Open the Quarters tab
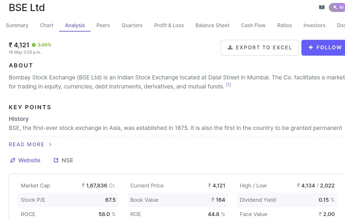 [x=132, y=25]
